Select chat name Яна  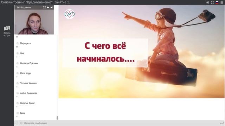[x=22, y=53]
